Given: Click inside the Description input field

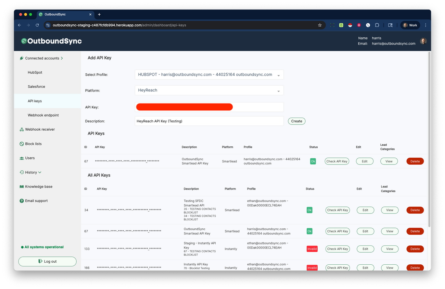Looking at the screenshot, I should tap(209, 121).
